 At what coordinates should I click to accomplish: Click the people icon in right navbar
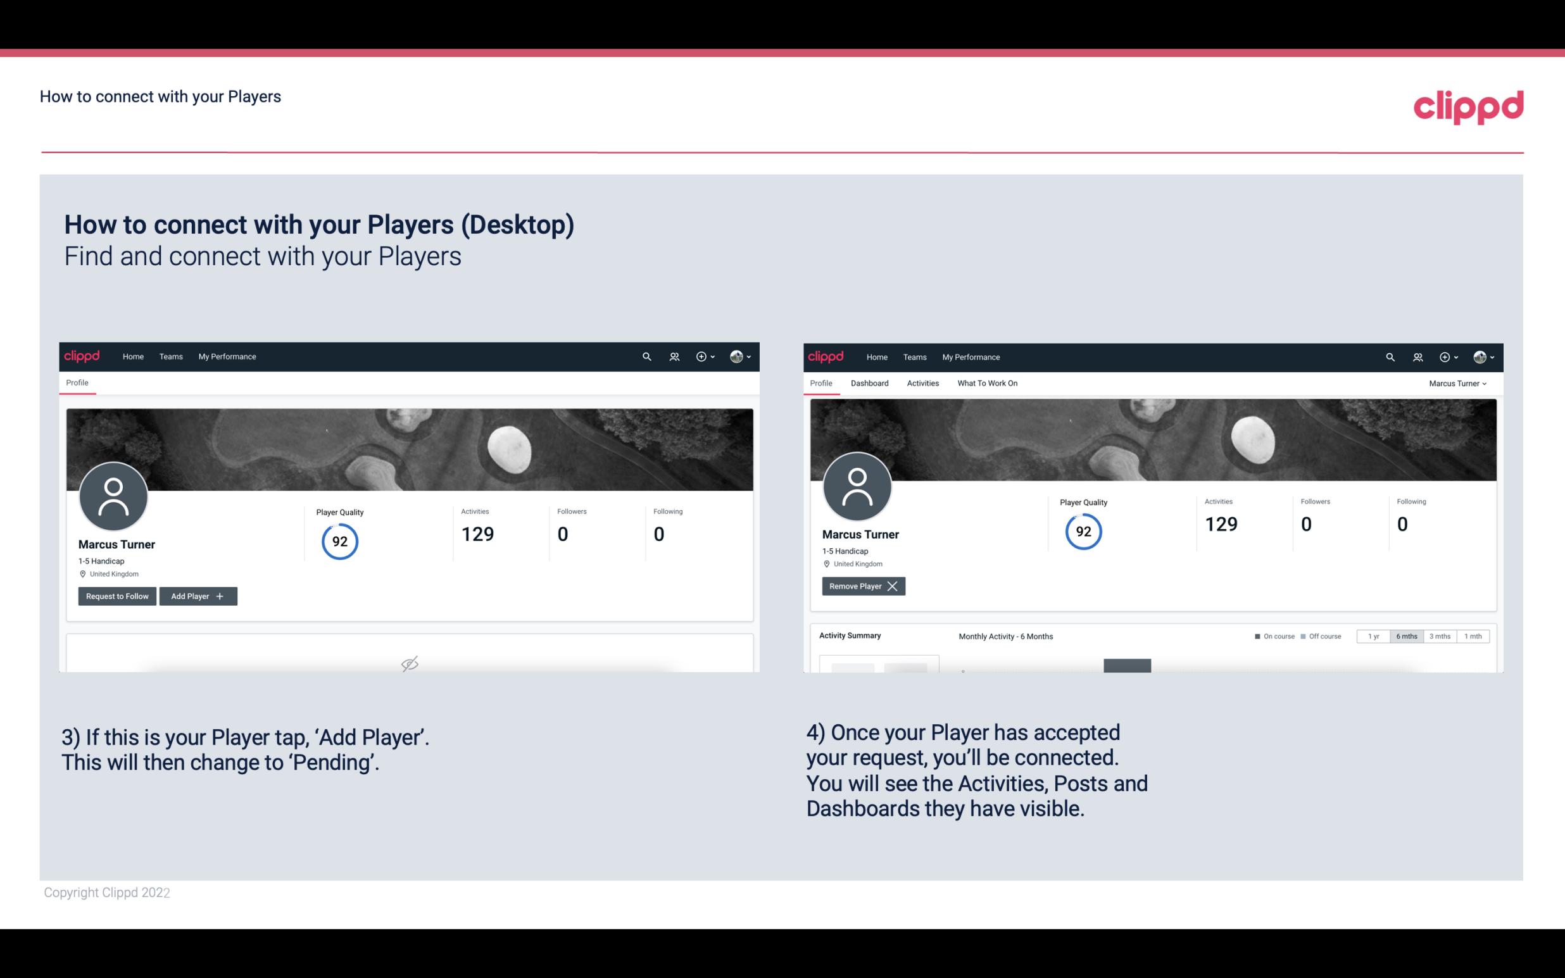(x=1417, y=357)
